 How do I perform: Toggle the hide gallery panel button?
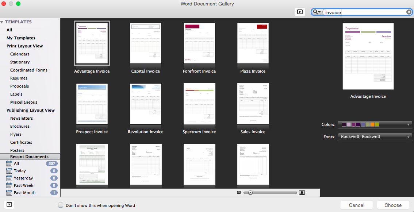coord(8,205)
